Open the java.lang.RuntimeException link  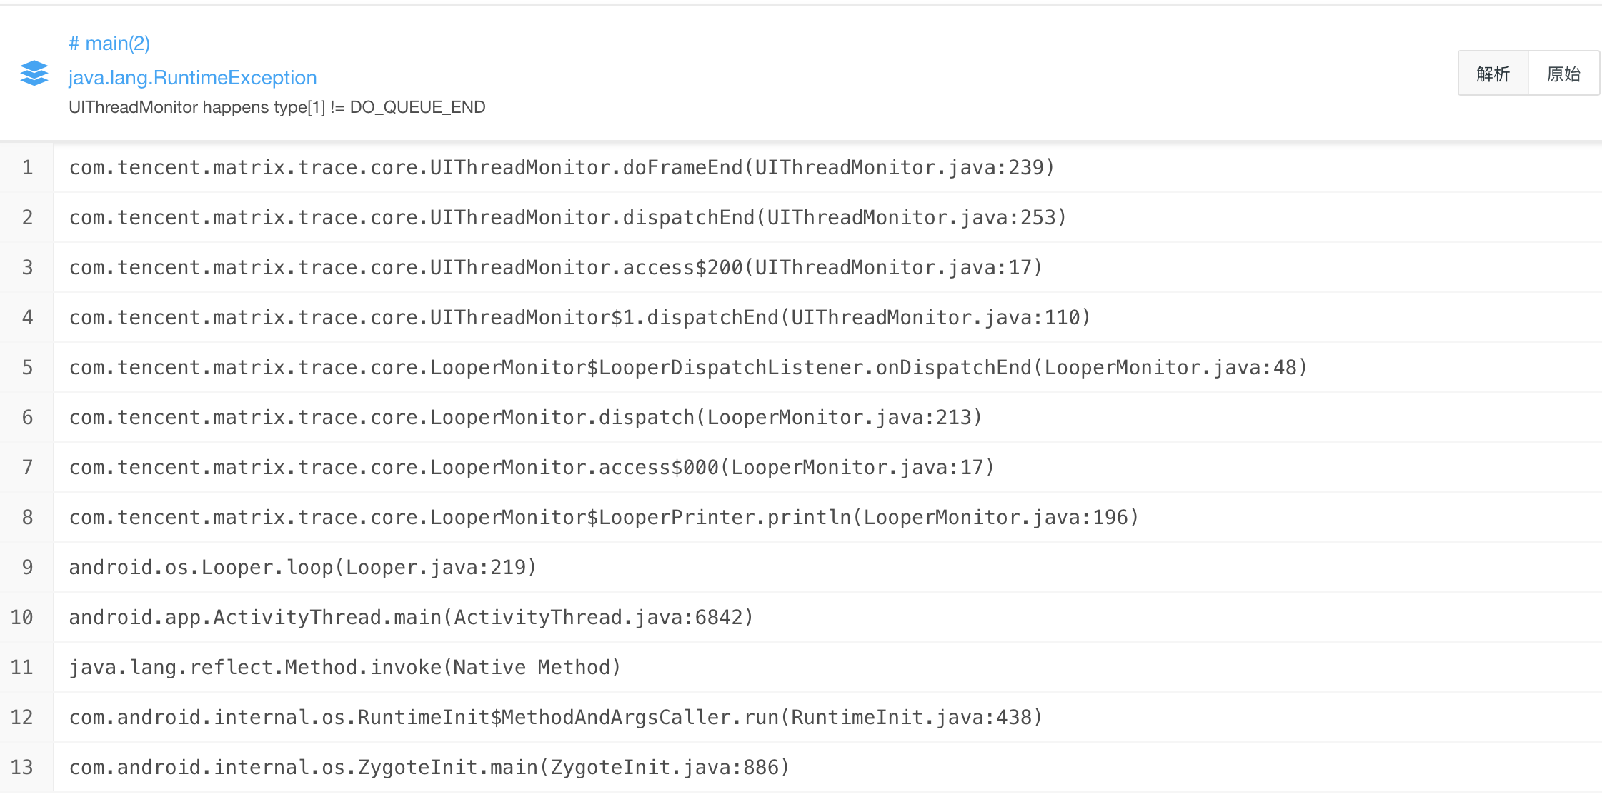(193, 77)
